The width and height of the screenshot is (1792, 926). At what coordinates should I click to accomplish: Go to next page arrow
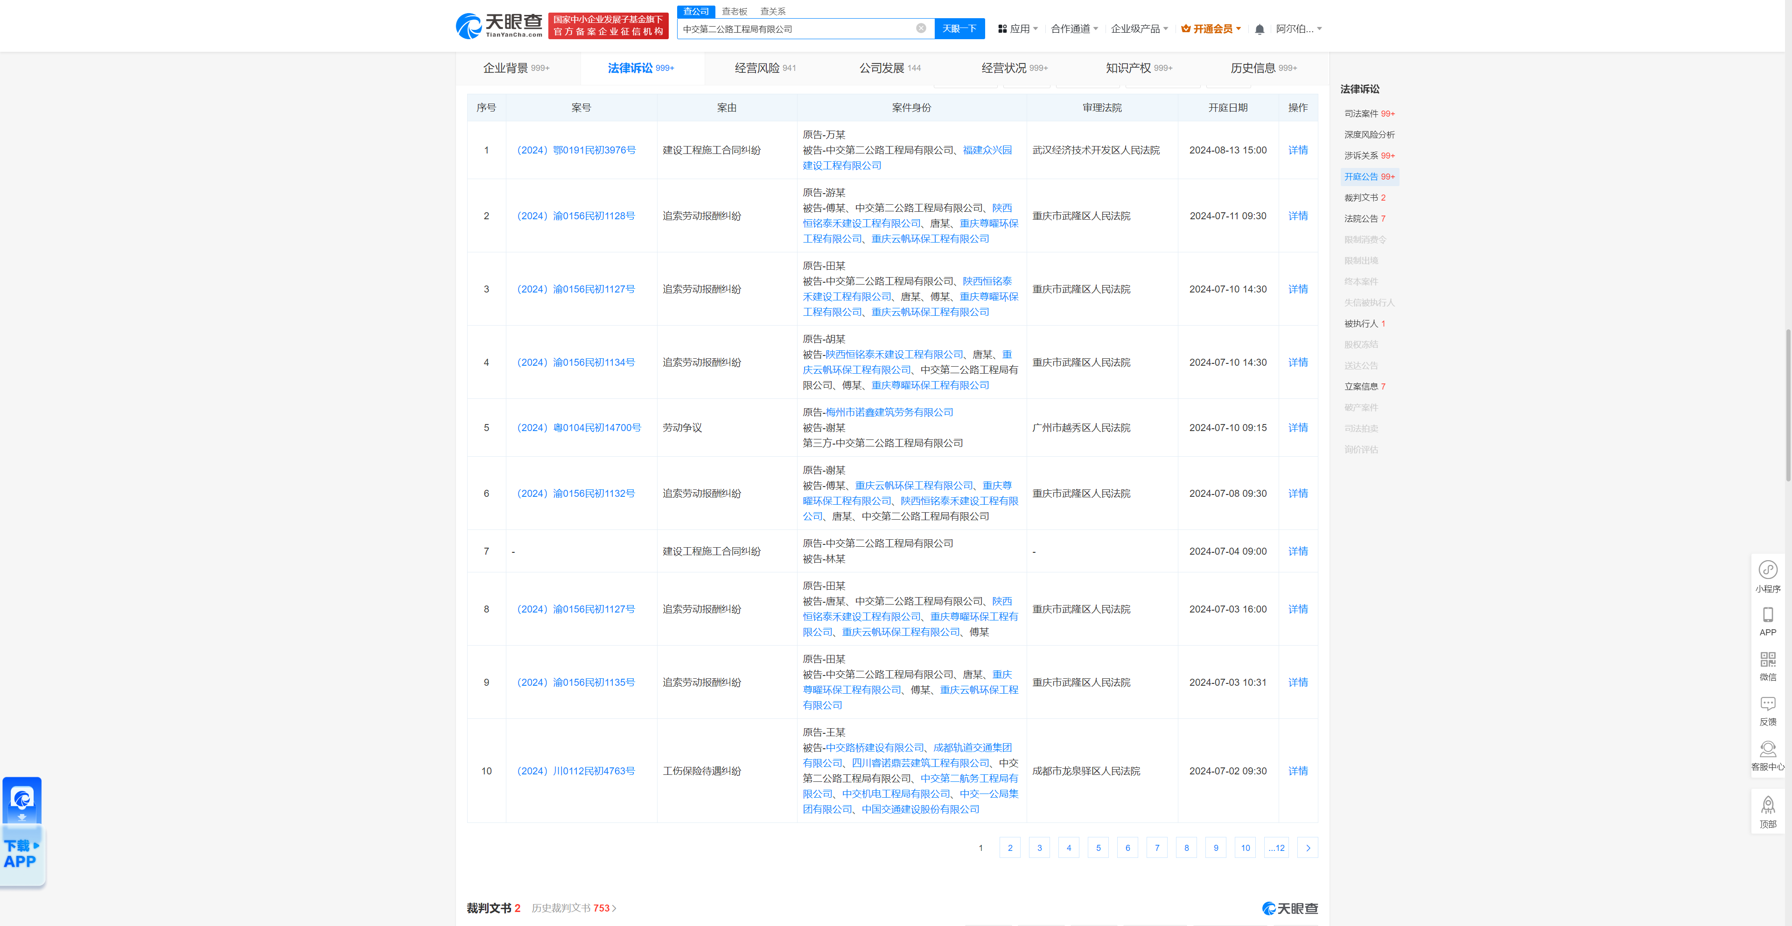coord(1307,848)
